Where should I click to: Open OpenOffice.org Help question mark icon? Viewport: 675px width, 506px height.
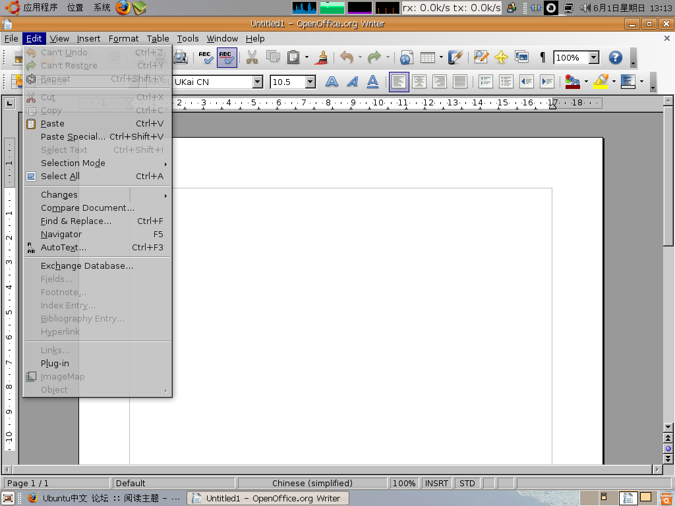click(x=616, y=58)
